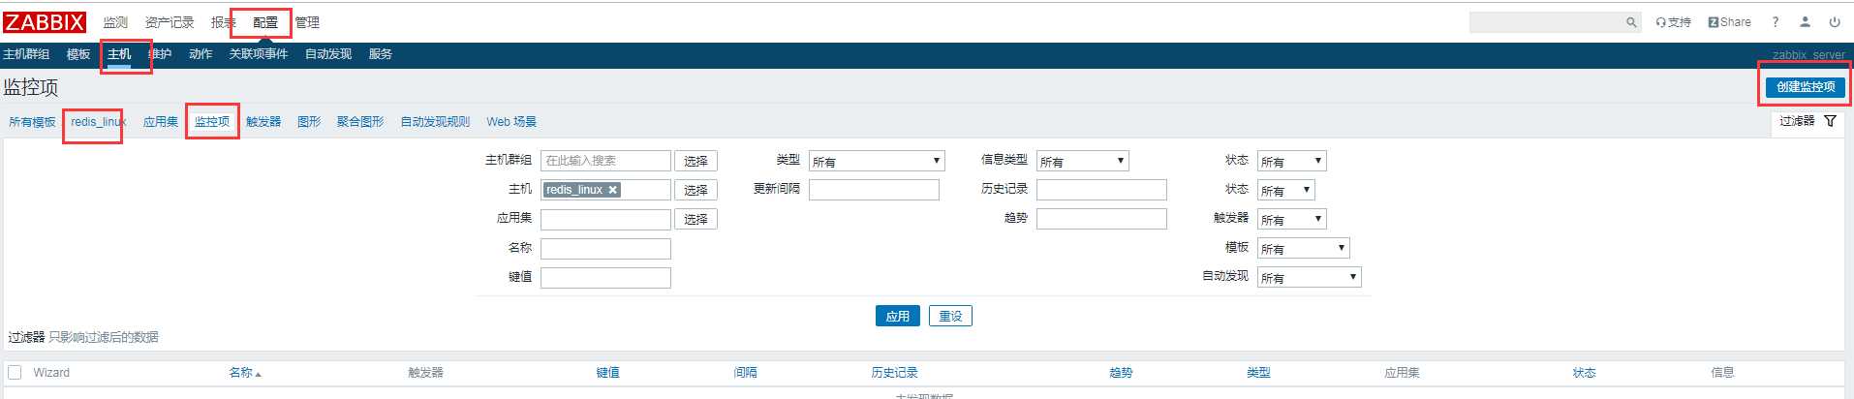Open the 自动发现 filter dropdown
Screen dimensions: 1854x399
[1309, 277]
